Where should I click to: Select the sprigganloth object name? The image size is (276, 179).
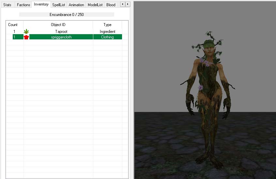61,37
